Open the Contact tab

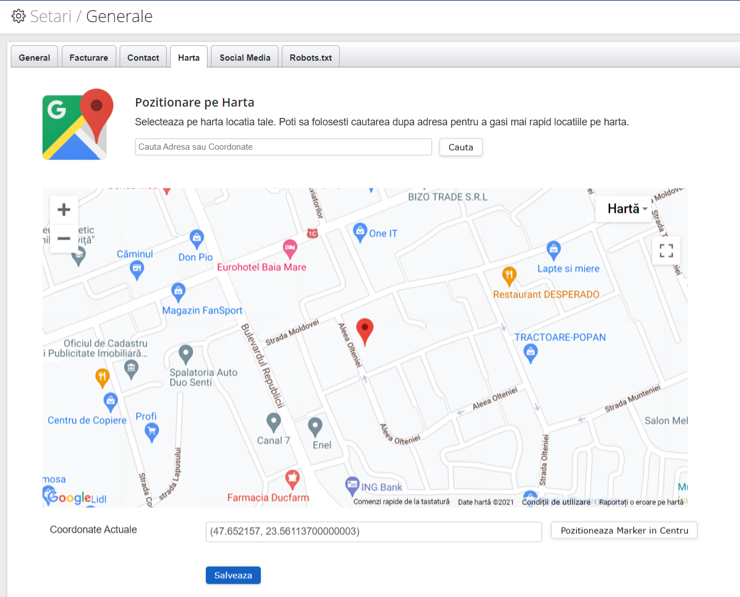[143, 57]
